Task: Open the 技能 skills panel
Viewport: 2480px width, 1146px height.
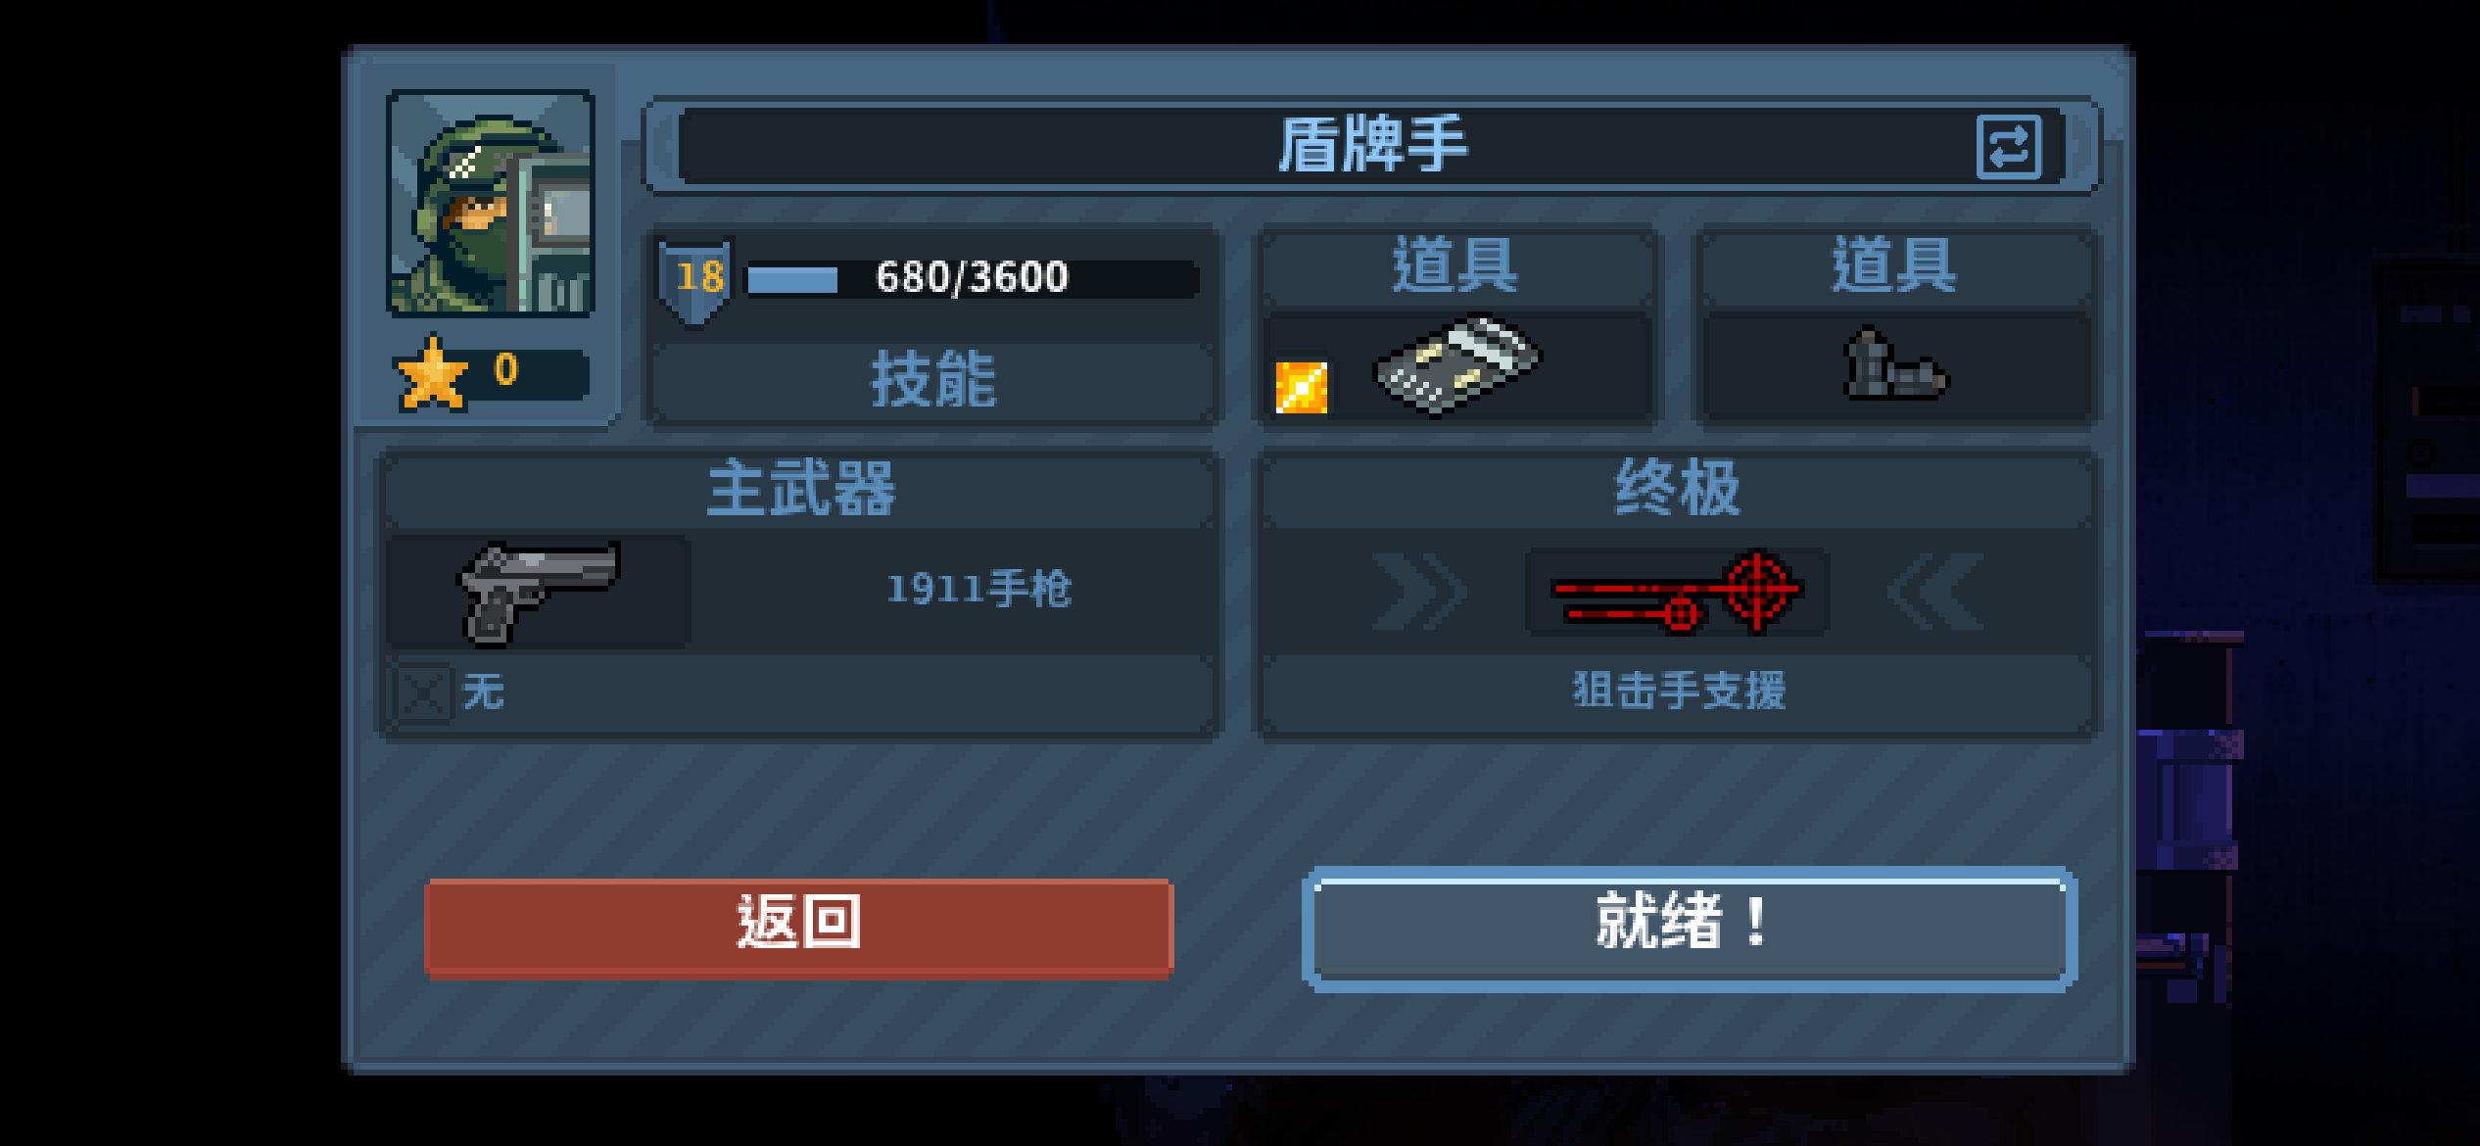Action: click(933, 381)
